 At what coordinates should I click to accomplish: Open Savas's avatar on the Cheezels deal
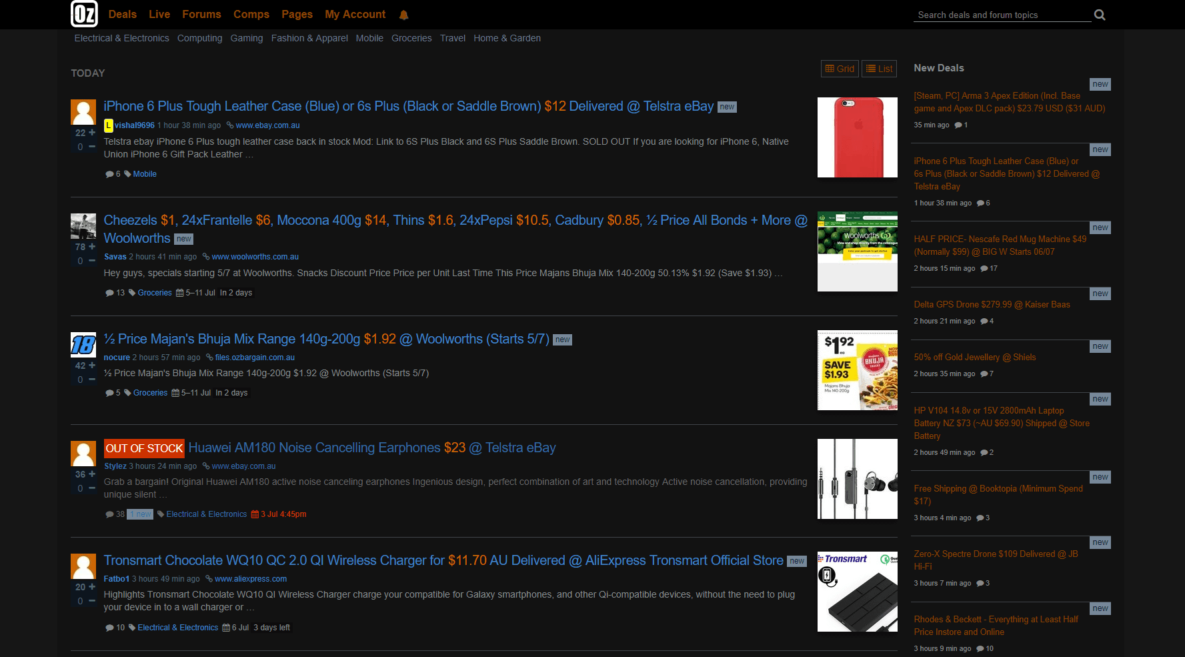pos(83,226)
